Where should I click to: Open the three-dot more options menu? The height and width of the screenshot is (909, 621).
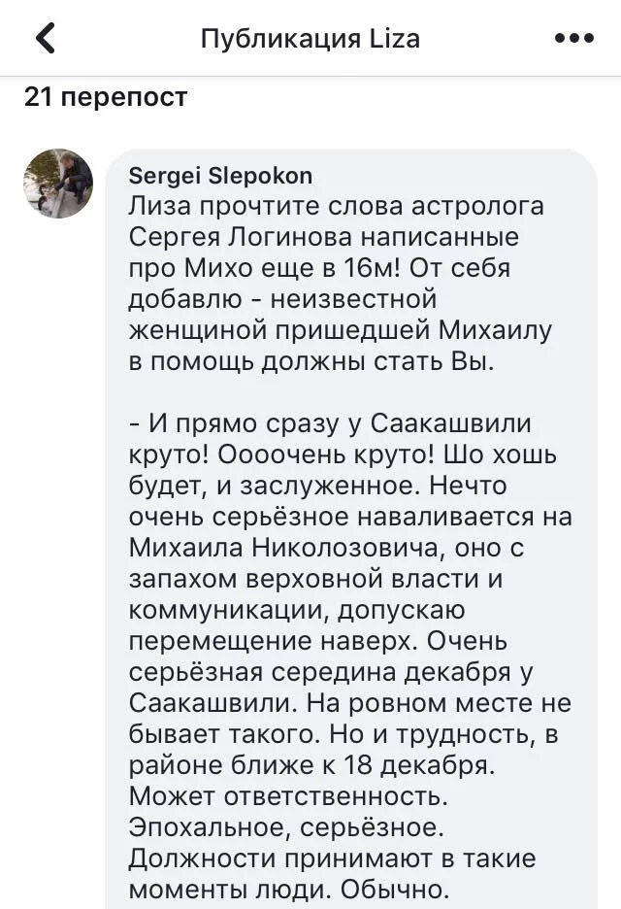(x=573, y=39)
